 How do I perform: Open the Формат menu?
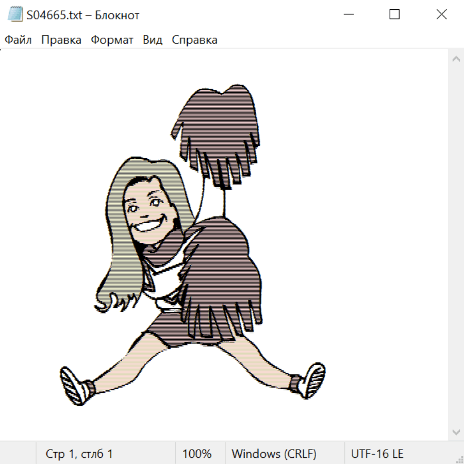pos(112,40)
